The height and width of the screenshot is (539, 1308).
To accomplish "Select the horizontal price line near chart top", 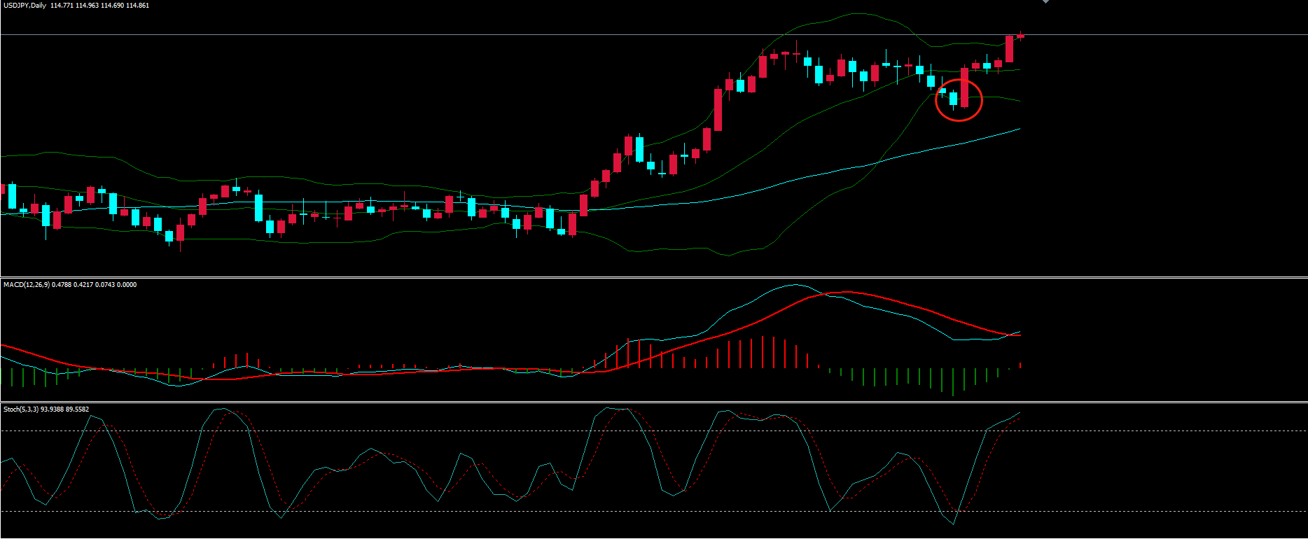I will pyautogui.click(x=490, y=34).
